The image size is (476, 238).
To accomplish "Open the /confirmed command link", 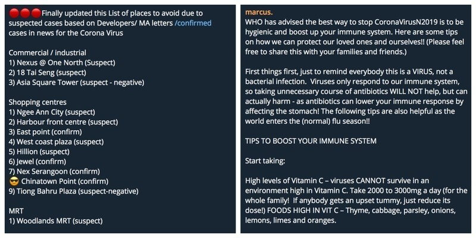I will tap(191, 23).
